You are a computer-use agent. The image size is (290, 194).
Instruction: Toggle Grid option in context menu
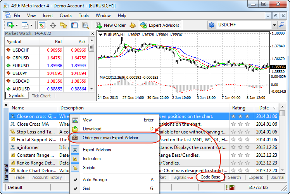pyautogui.click(x=87, y=189)
